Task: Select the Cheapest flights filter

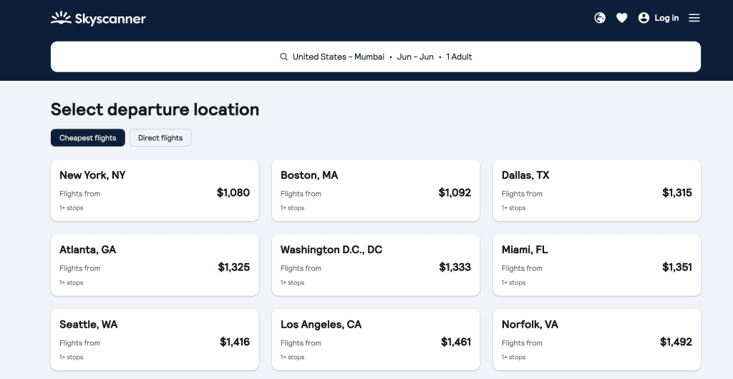Action: tap(88, 138)
